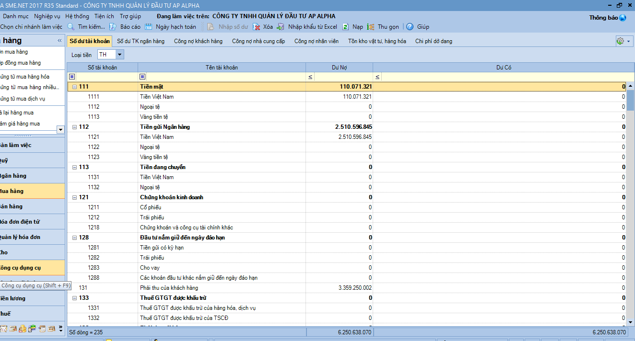Collapse account group 113 Tiền đang chuyển
This screenshot has height=341, width=635.
[x=74, y=167]
